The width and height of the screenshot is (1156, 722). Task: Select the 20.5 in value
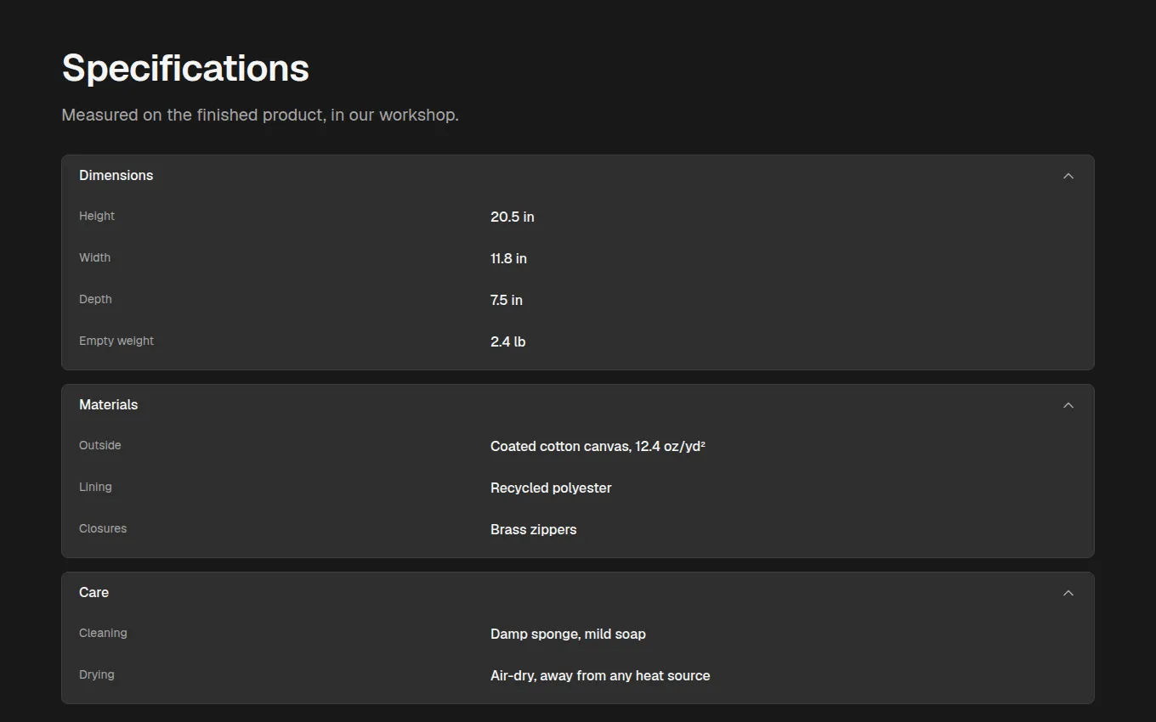point(513,217)
